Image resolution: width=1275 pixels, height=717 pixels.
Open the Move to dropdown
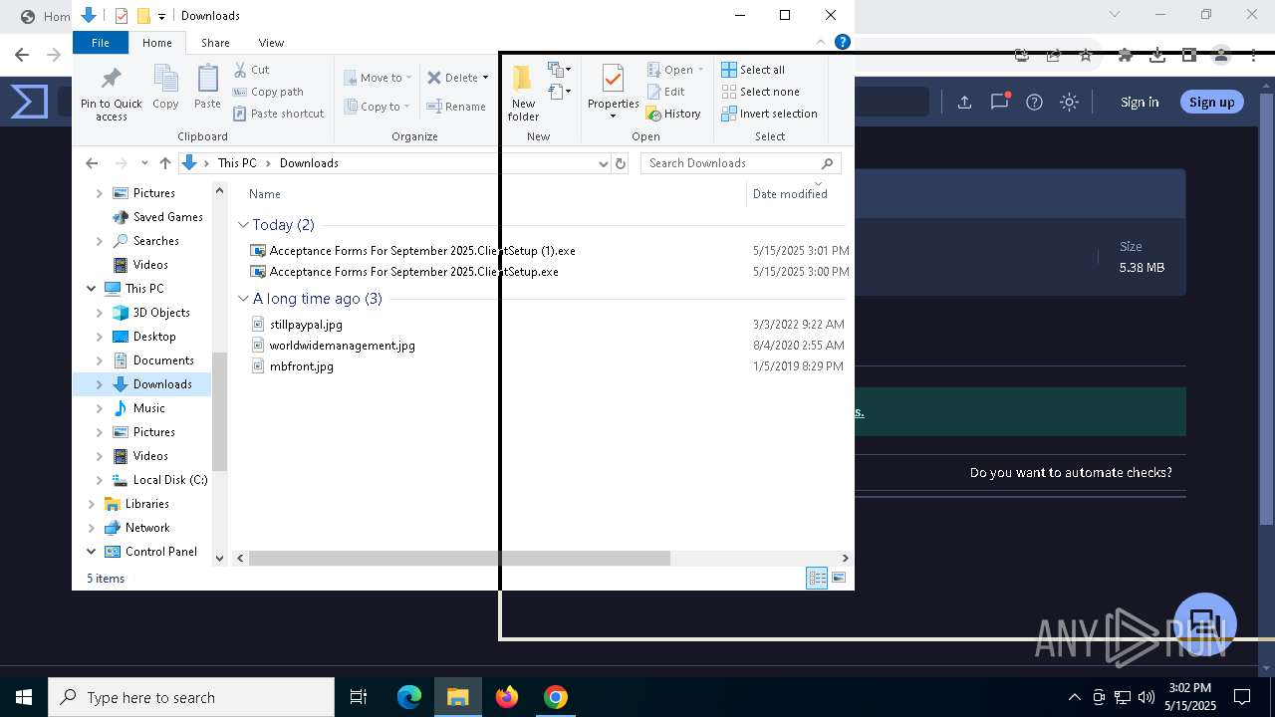click(x=378, y=78)
